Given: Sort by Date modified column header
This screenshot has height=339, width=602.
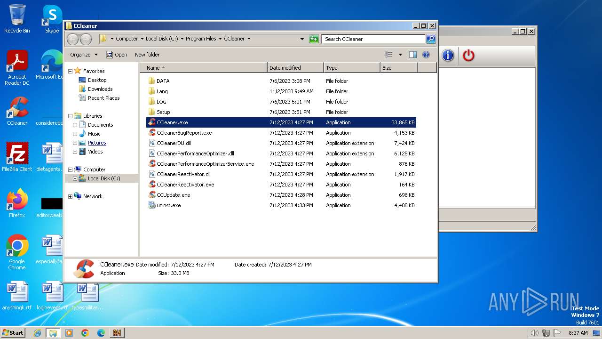Looking at the screenshot, I should (x=295, y=68).
